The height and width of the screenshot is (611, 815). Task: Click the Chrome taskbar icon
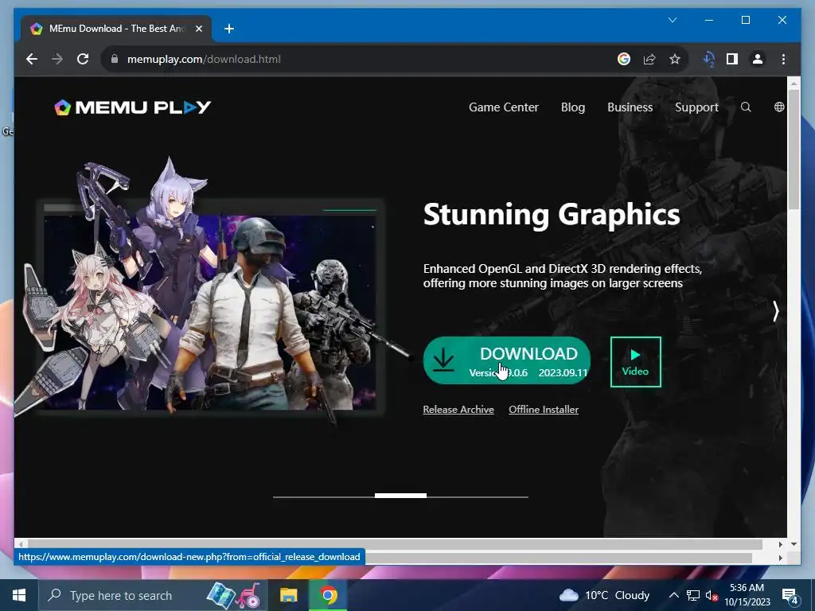(328, 595)
